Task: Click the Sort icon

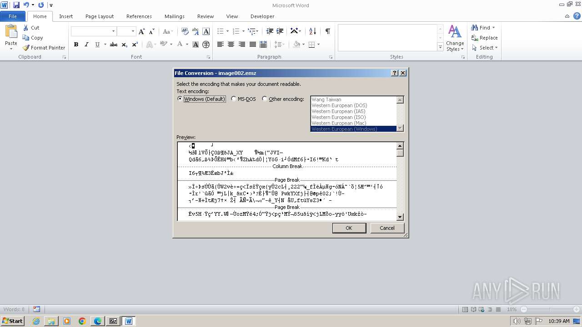Action: tap(312, 31)
